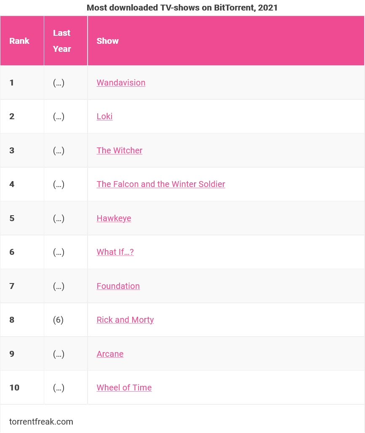Follow The Falcon and the Winter Soldier link
The width and height of the screenshot is (365, 433).
point(161,184)
